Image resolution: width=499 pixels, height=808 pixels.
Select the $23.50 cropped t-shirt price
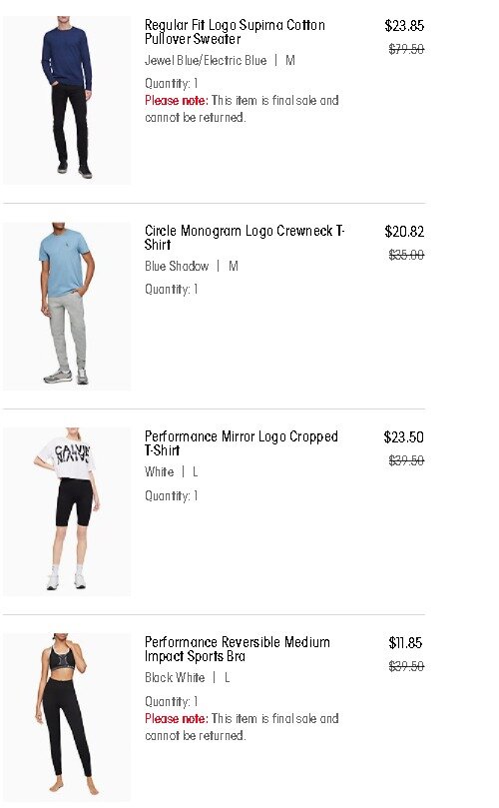pos(404,437)
